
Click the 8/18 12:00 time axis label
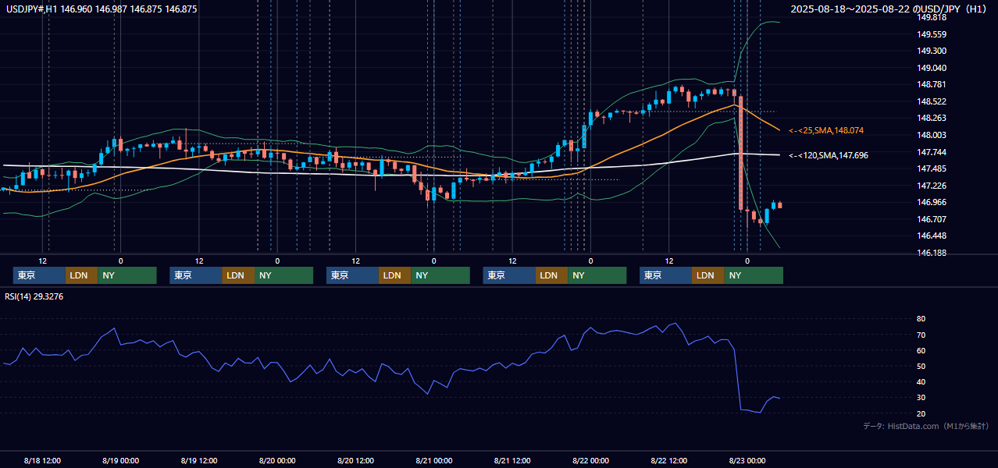coord(42,461)
